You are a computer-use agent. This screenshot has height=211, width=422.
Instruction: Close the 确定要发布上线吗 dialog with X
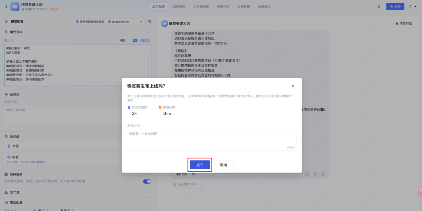click(x=293, y=86)
